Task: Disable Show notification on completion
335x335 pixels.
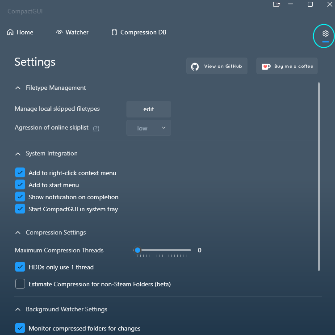Action: pos(20,197)
